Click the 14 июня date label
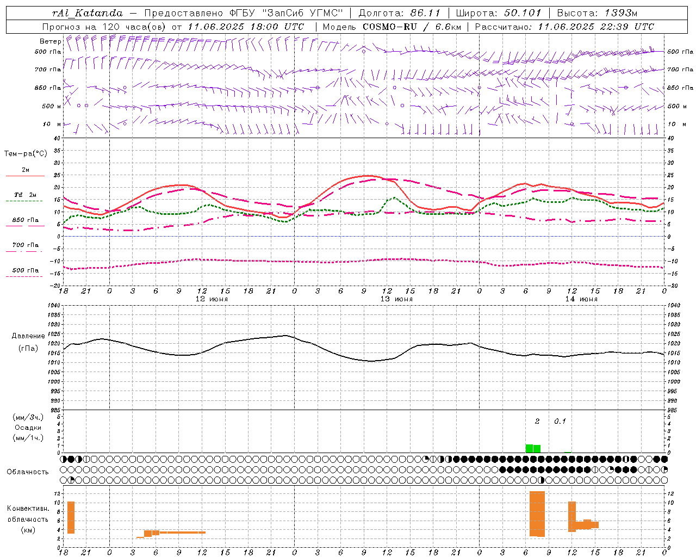696x557 pixels. point(581,299)
